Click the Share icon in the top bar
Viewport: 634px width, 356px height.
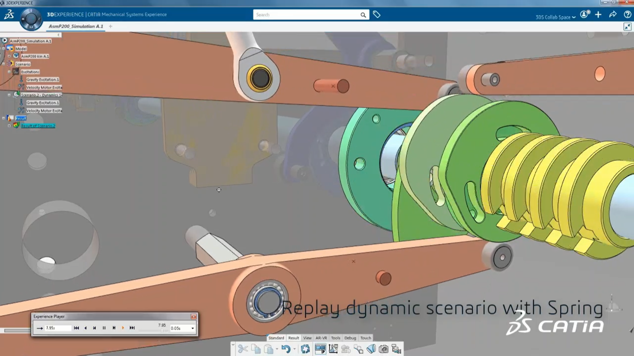[613, 14]
